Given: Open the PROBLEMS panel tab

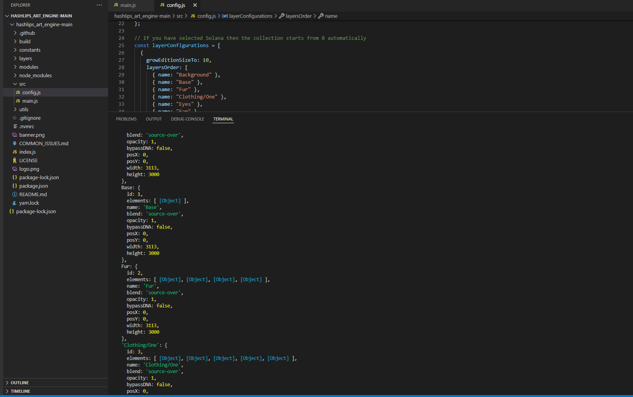Looking at the screenshot, I should (126, 119).
